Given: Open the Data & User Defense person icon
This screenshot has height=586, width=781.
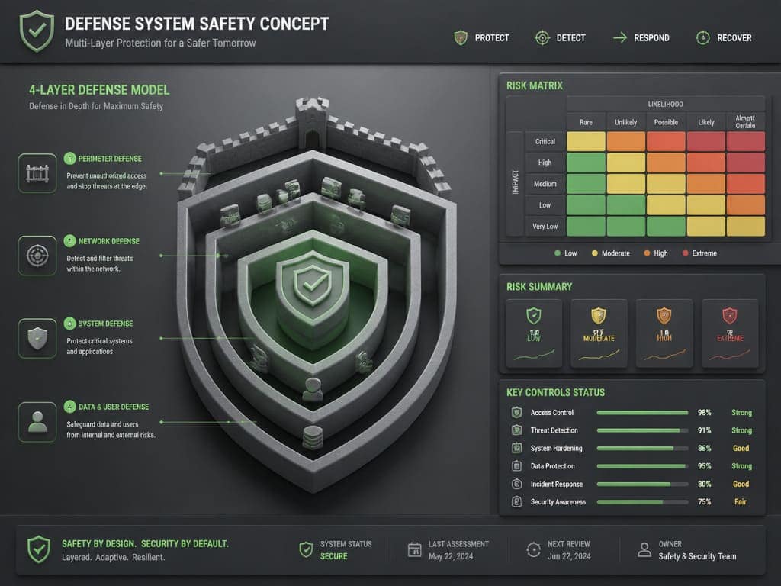Looking at the screenshot, I should pos(37,421).
